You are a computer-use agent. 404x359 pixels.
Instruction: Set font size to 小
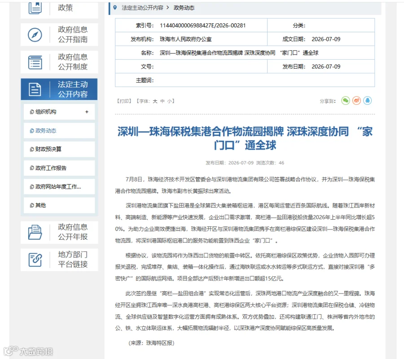click(169, 101)
